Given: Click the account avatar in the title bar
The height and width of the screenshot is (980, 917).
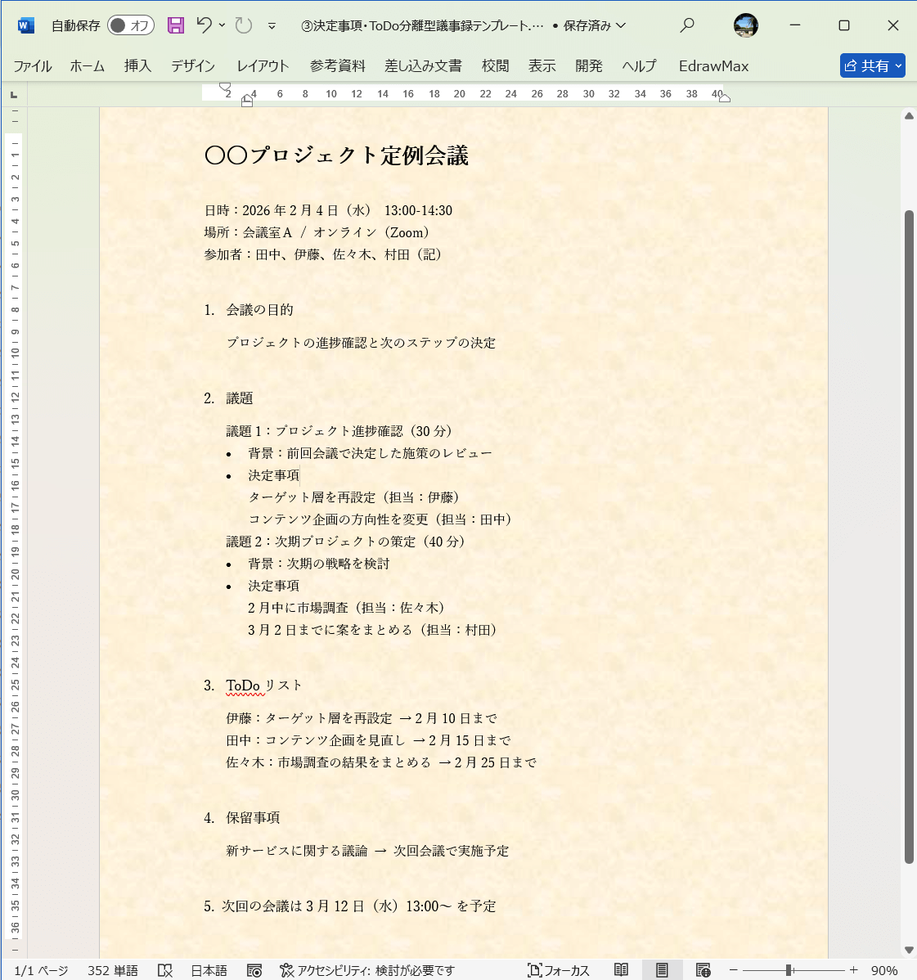Looking at the screenshot, I should pos(746,25).
